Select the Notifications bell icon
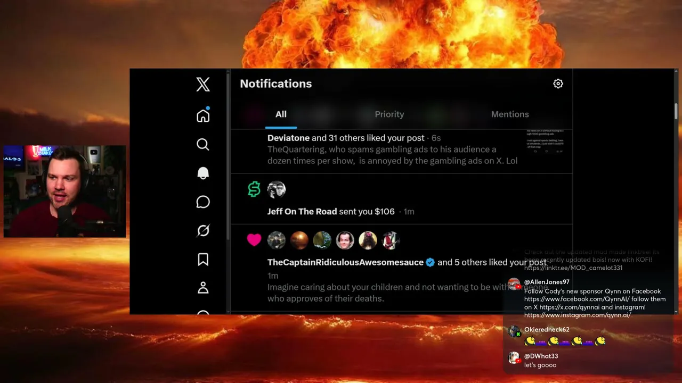 coord(203,173)
